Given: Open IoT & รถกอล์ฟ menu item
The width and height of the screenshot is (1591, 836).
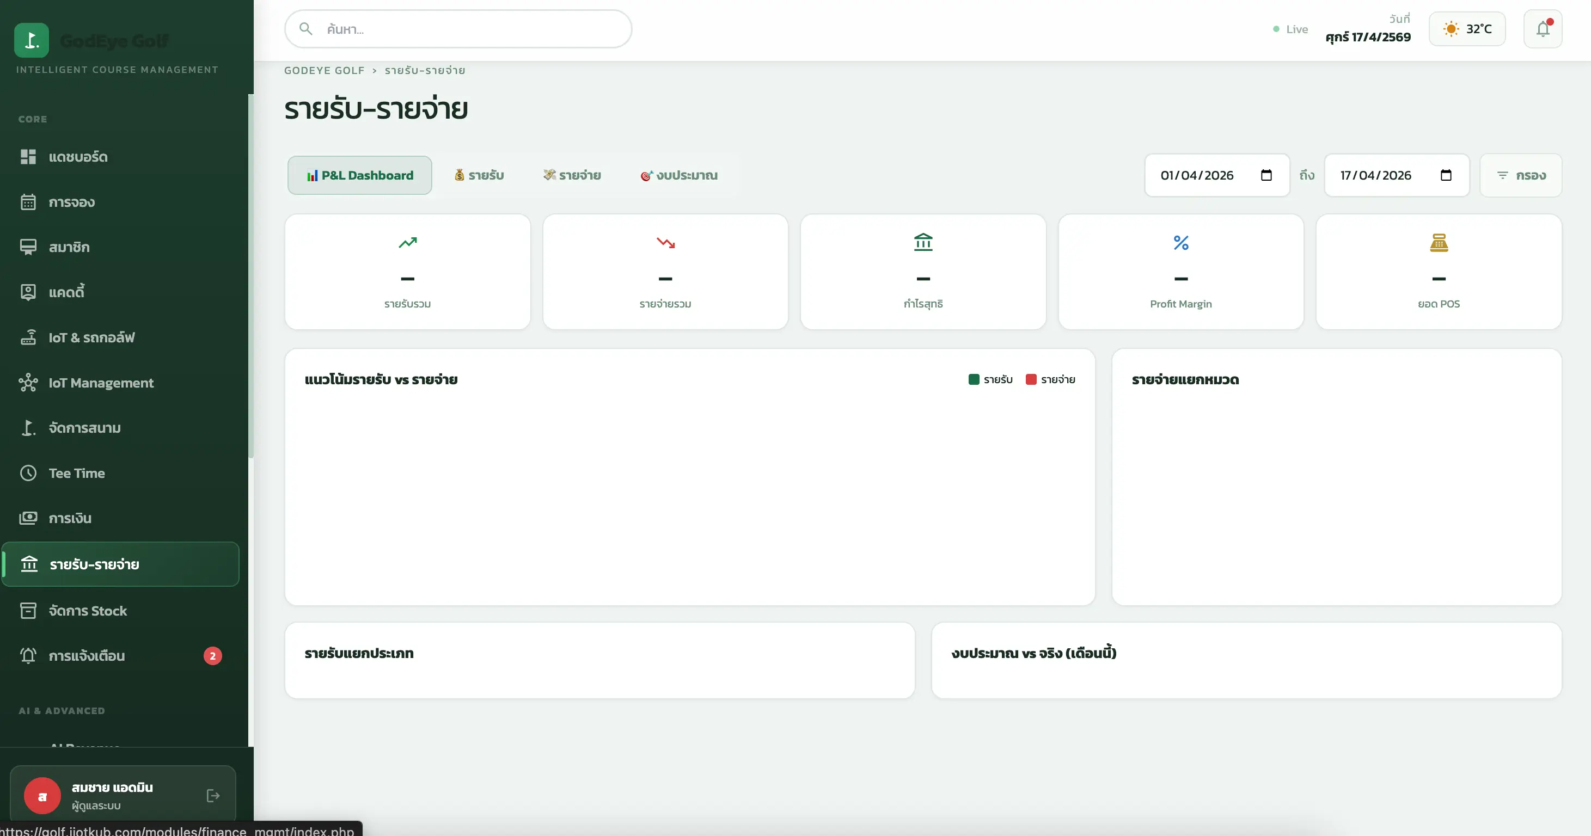Looking at the screenshot, I should 120,337.
